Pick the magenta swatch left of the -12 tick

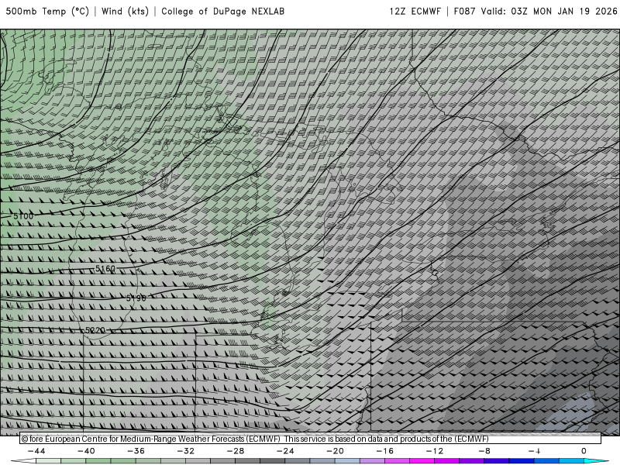click(422, 461)
